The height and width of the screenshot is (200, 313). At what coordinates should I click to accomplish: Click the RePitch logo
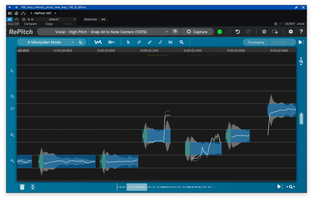pos(21,32)
